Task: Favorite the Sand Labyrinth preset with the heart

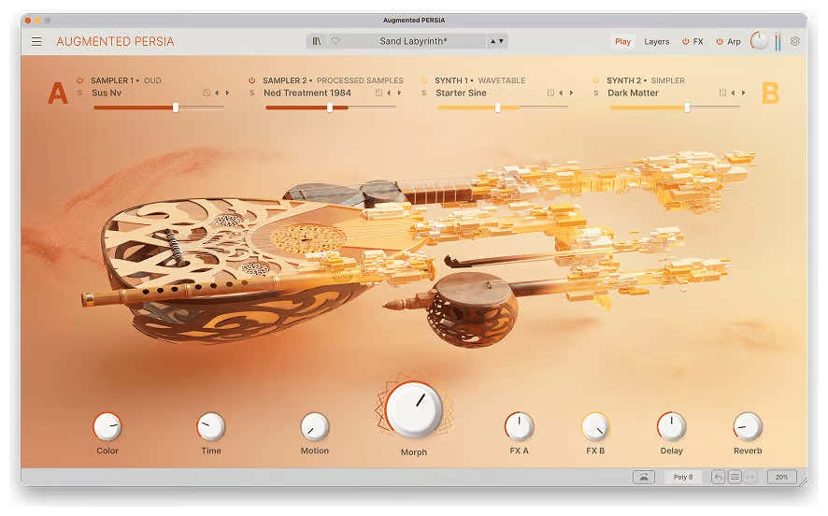Action: pyautogui.click(x=335, y=41)
